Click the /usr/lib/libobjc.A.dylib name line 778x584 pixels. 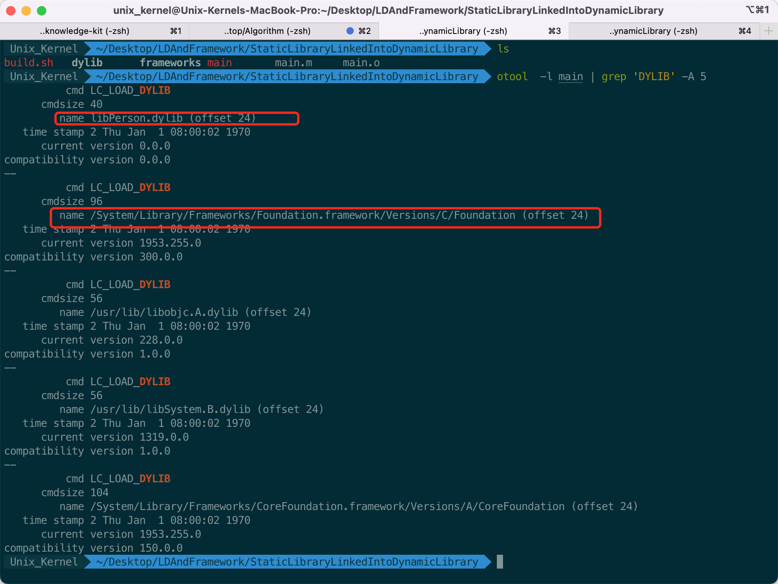pos(185,312)
